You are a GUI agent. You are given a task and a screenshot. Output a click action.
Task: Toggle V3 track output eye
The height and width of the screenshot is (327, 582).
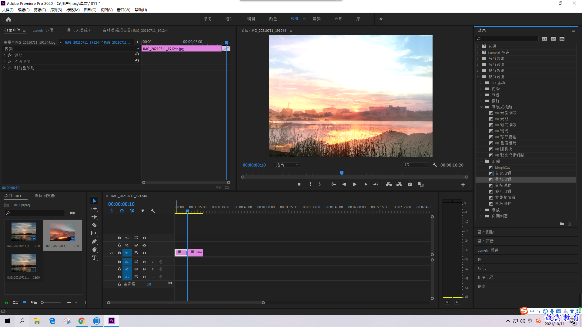(145, 238)
